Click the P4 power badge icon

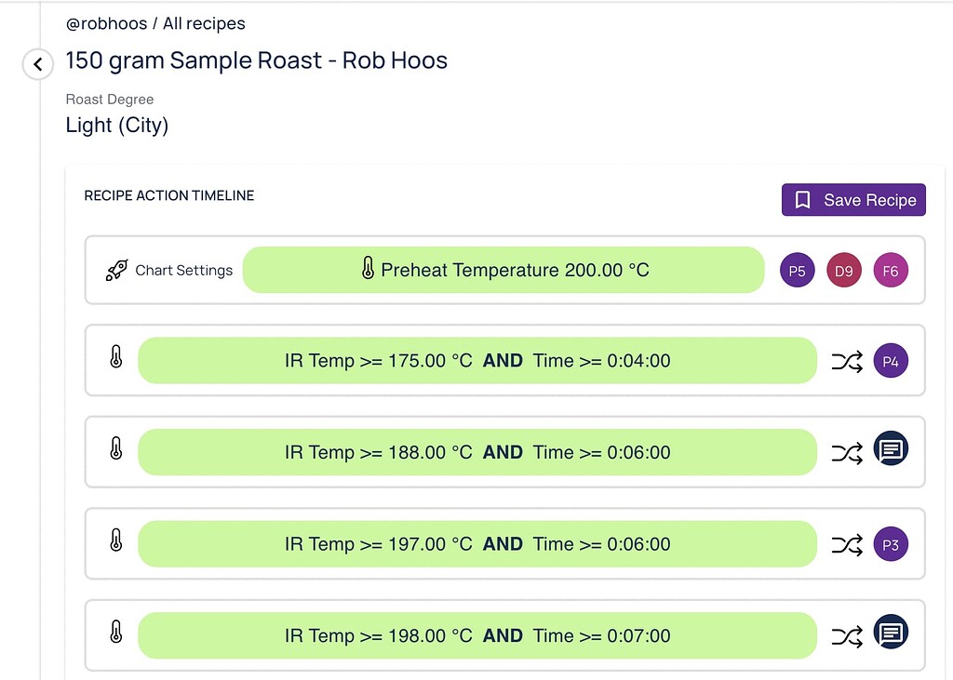click(x=891, y=361)
